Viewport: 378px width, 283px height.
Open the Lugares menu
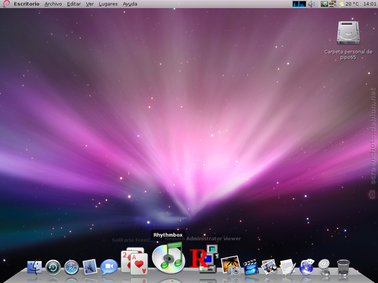[108, 4]
